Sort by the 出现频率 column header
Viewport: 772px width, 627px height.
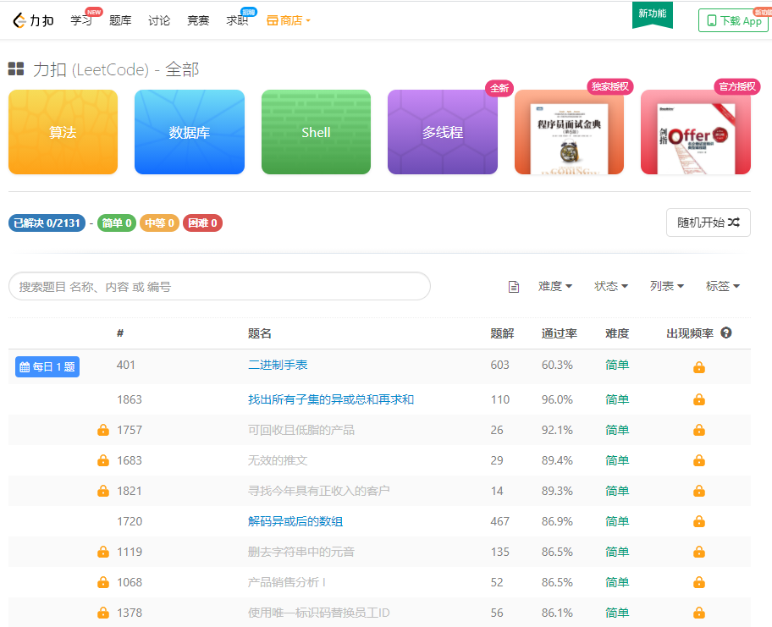click(690, 333)
